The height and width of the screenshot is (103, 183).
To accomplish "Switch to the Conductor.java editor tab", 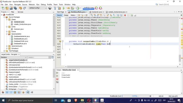I will point(97,12).
